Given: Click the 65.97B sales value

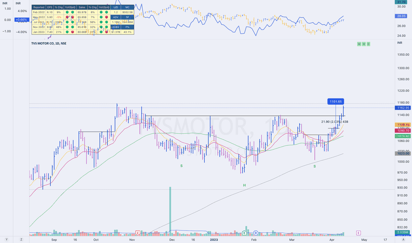Looking at the screenshot, I should click(82, 12).
